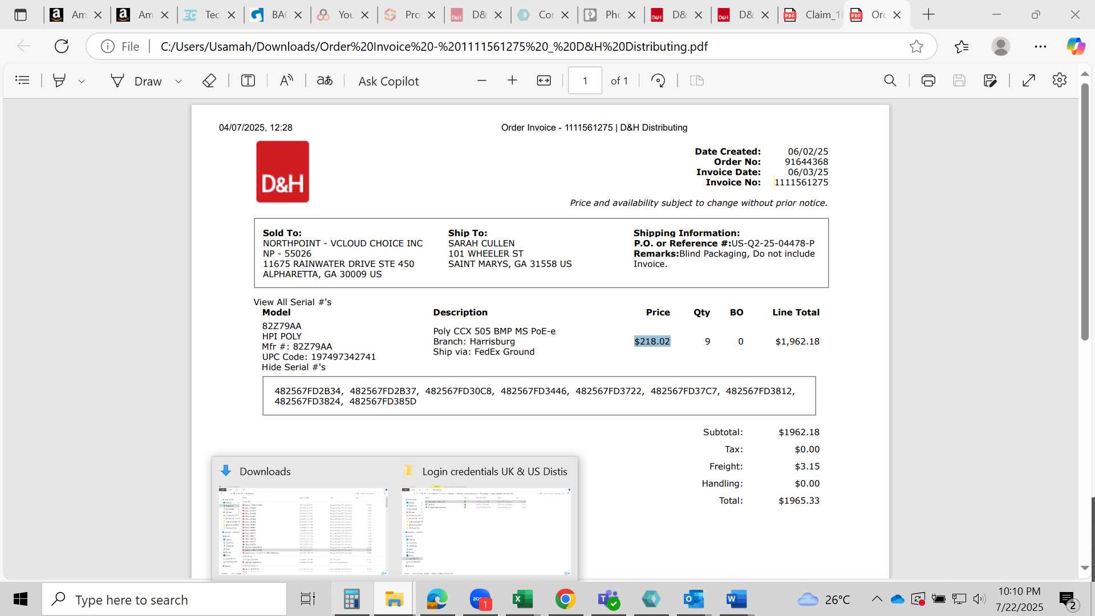The height and width of the screenshot is (616, 1095).
Task: Open the Windows Start menu
Action: coord(21,599)
